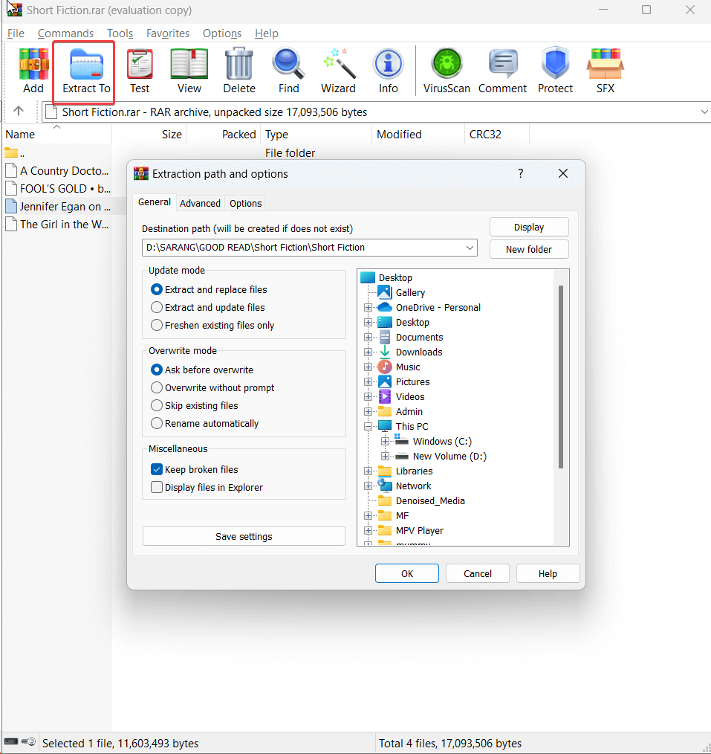Expand the Downloads folder node

tap(368, 352)
